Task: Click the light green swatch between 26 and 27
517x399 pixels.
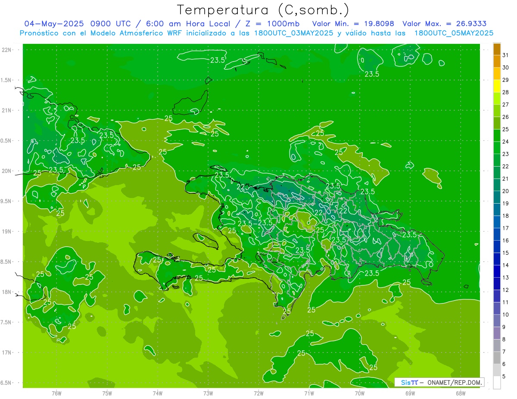Action: click(x=497, y=111)
